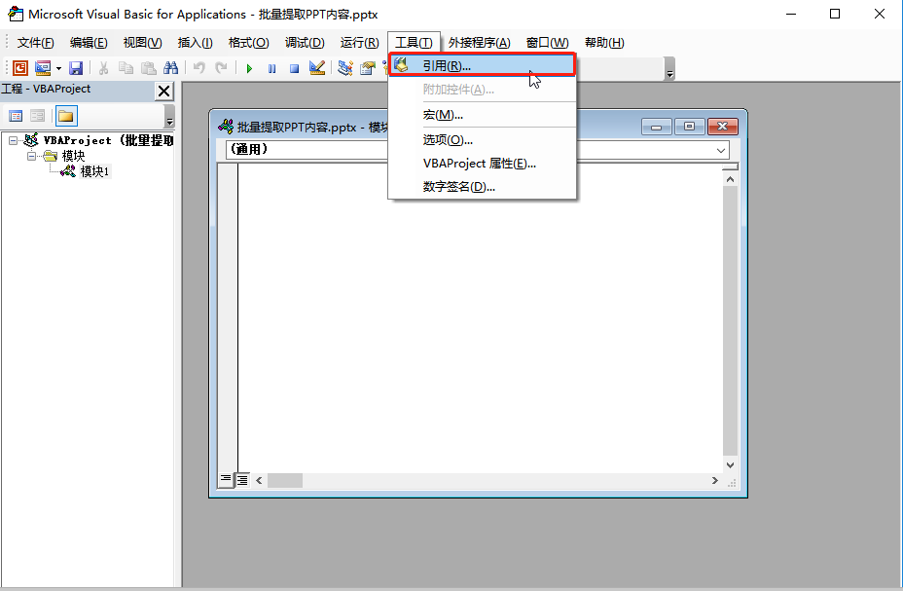Click vertical scrollbar up arrow in code window
Viewport: 903px width, 591px height.
(730, 179)
